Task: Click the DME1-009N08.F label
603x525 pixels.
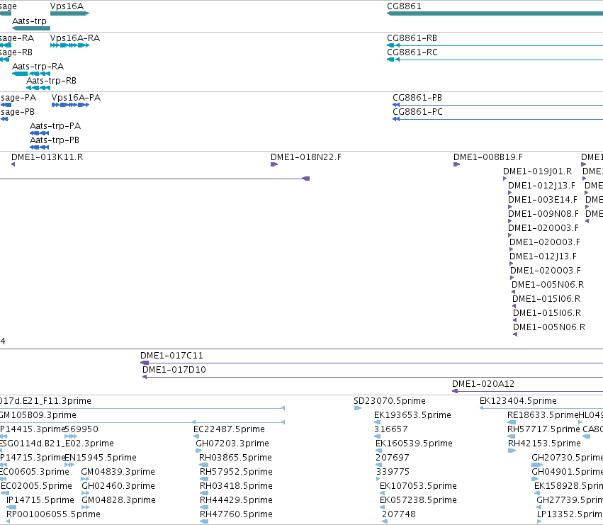Action: (543, 214)
